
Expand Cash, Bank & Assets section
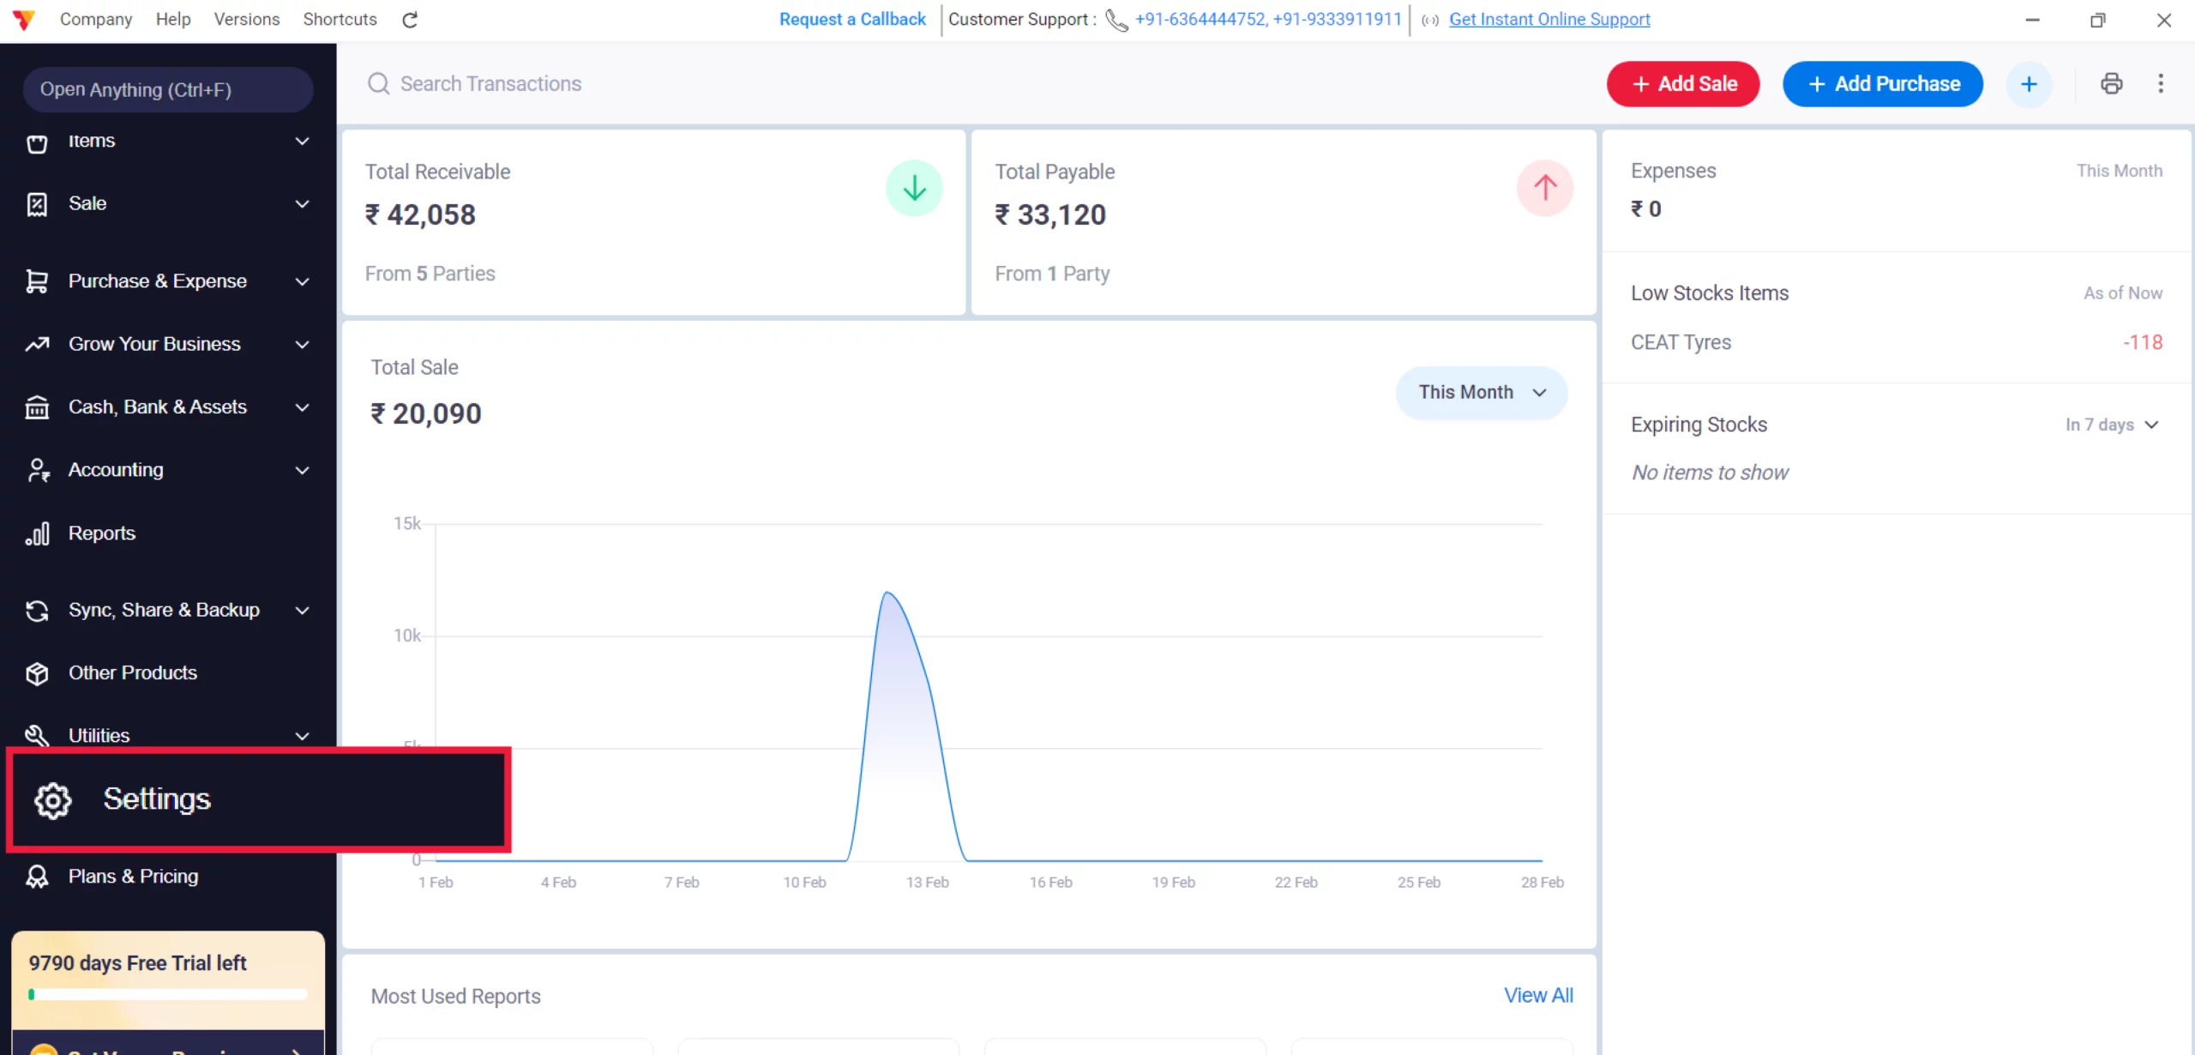point(302,407)
